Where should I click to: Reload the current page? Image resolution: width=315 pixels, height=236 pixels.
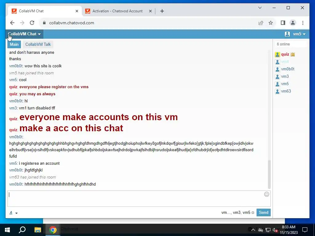click(32, 23)
